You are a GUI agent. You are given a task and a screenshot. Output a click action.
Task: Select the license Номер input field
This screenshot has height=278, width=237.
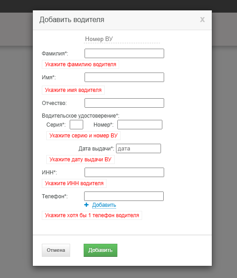pos(140,125)
